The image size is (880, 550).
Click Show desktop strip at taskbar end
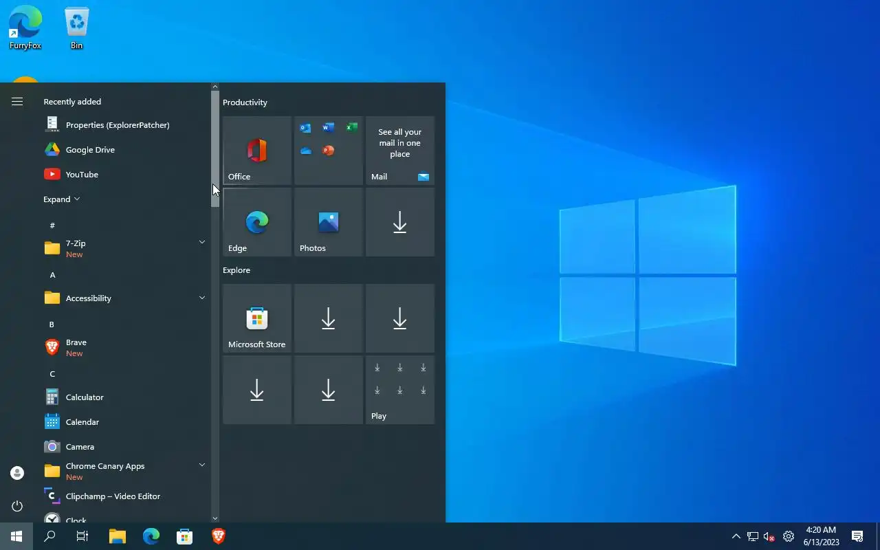[878, 536]
